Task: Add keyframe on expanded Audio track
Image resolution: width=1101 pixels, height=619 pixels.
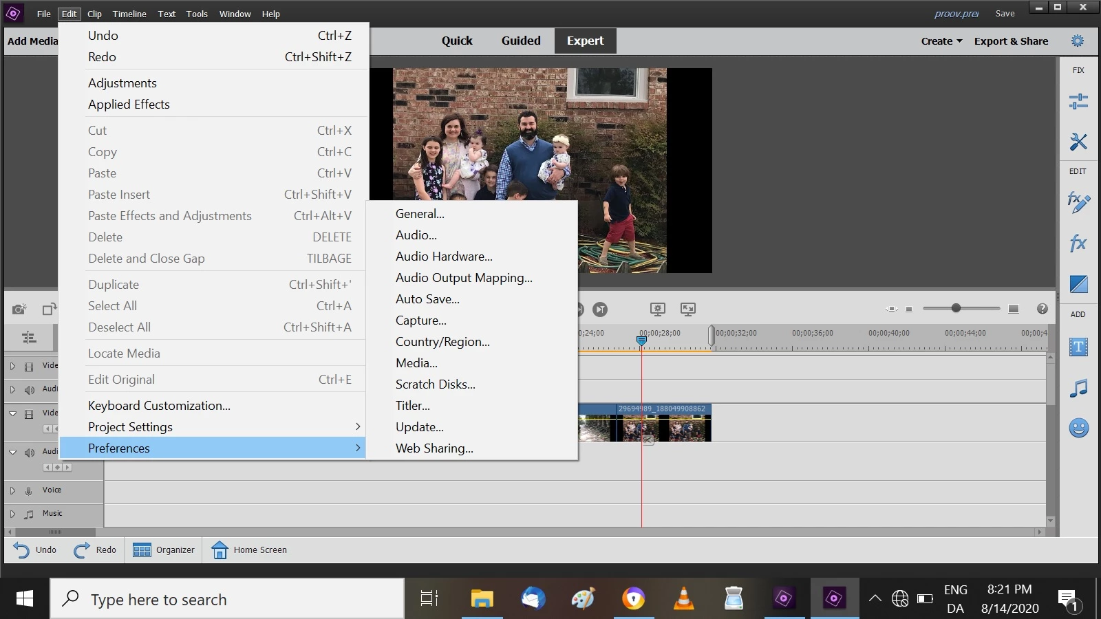Action: coord(58,468)
